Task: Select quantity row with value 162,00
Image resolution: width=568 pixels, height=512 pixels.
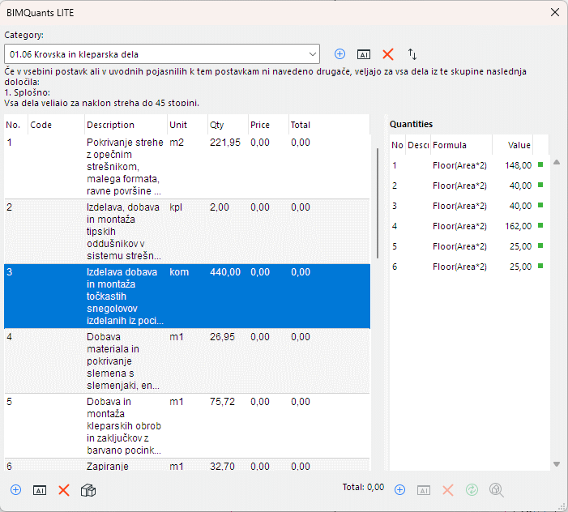Action: coord(469,226)
